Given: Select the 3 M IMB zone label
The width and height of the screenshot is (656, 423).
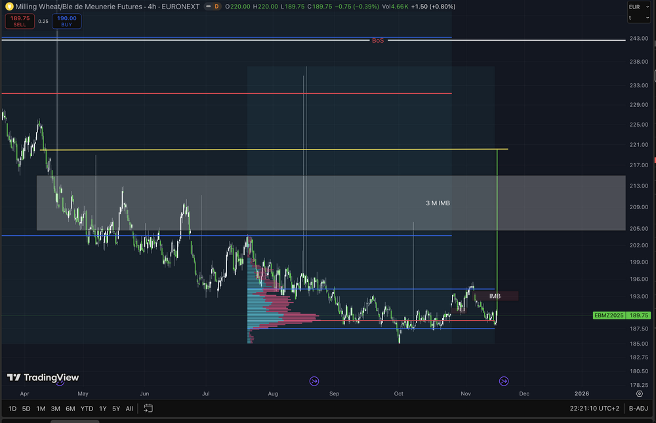Looking at the screenshot, I should click(438, 203).
